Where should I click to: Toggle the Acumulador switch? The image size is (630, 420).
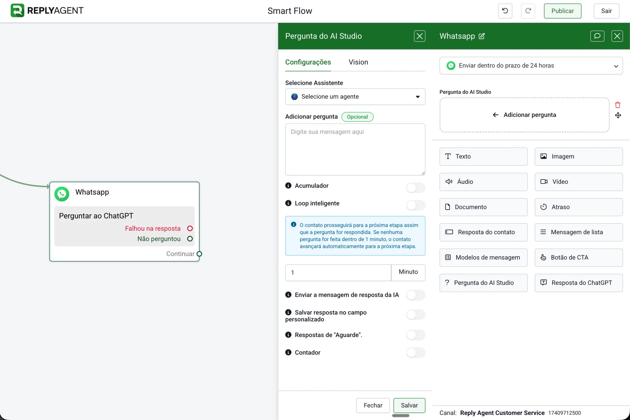(x=415, y=188)
